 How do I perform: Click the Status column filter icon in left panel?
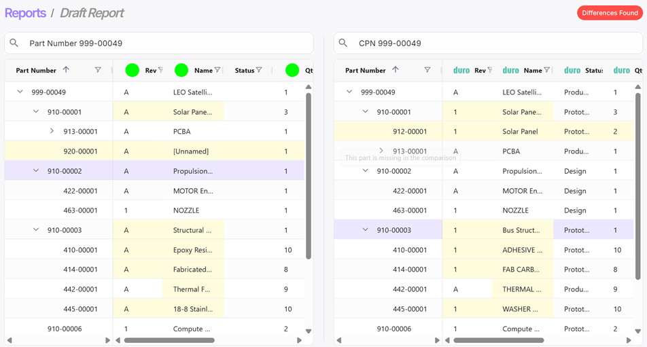[259, 70]
